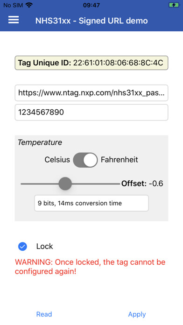Select the Celsius label
The width and height of the screenshot is (183, 325).
[x=57, y=160]
